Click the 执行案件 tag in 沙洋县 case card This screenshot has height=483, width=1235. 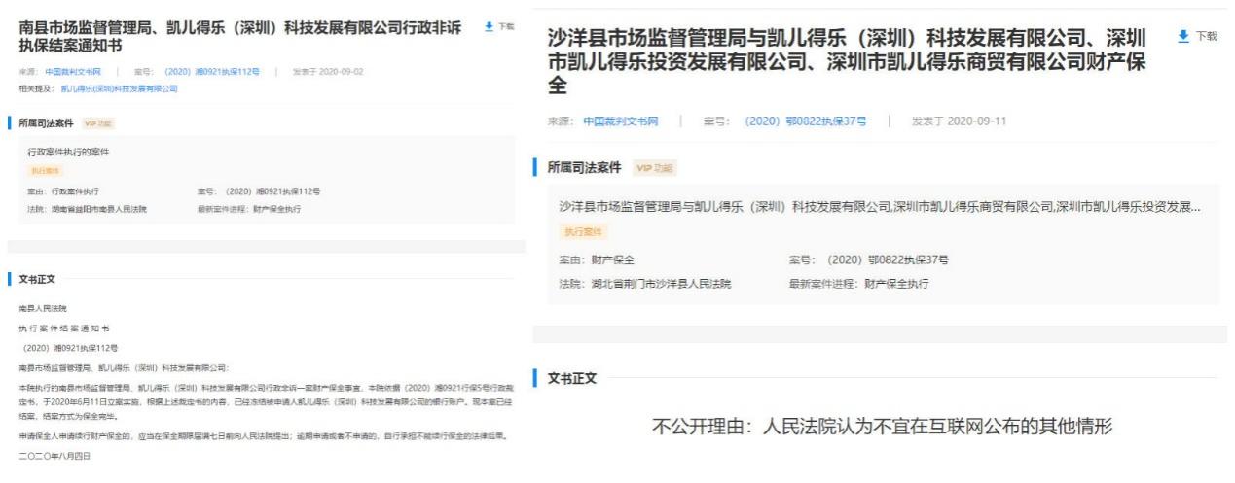click(x=581, y=232)
